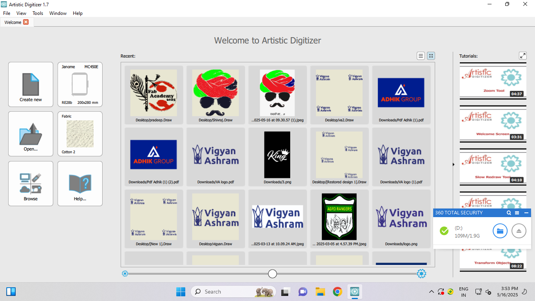The image size is (535, 301).
Task: Play the Transform Objects tutorial video
Action: click(x=493, y=259)
